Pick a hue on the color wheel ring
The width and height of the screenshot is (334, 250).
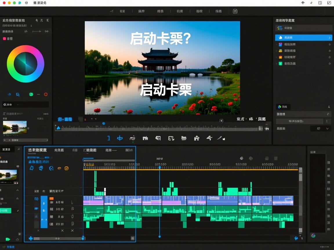(26, 48)
